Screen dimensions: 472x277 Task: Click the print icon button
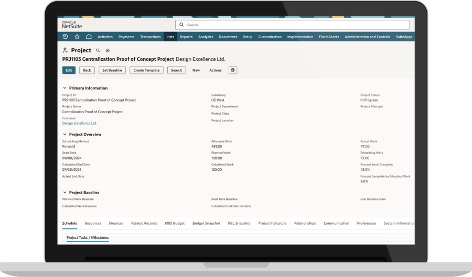[x=232, y=70]
